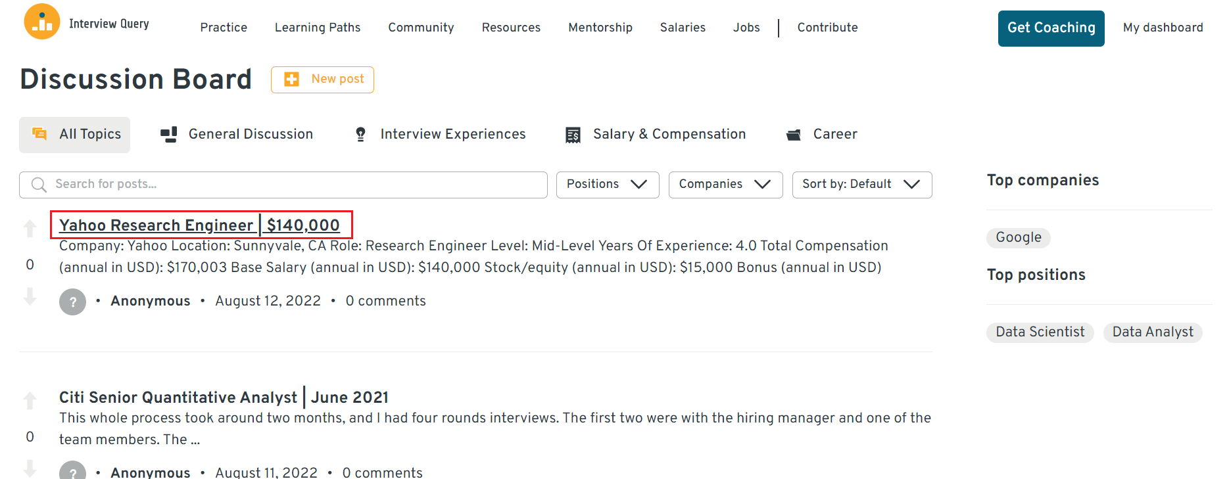1229x479 pixels.
Task: Filter by the Data Scientist position tag
Action: click(1040, 332)
